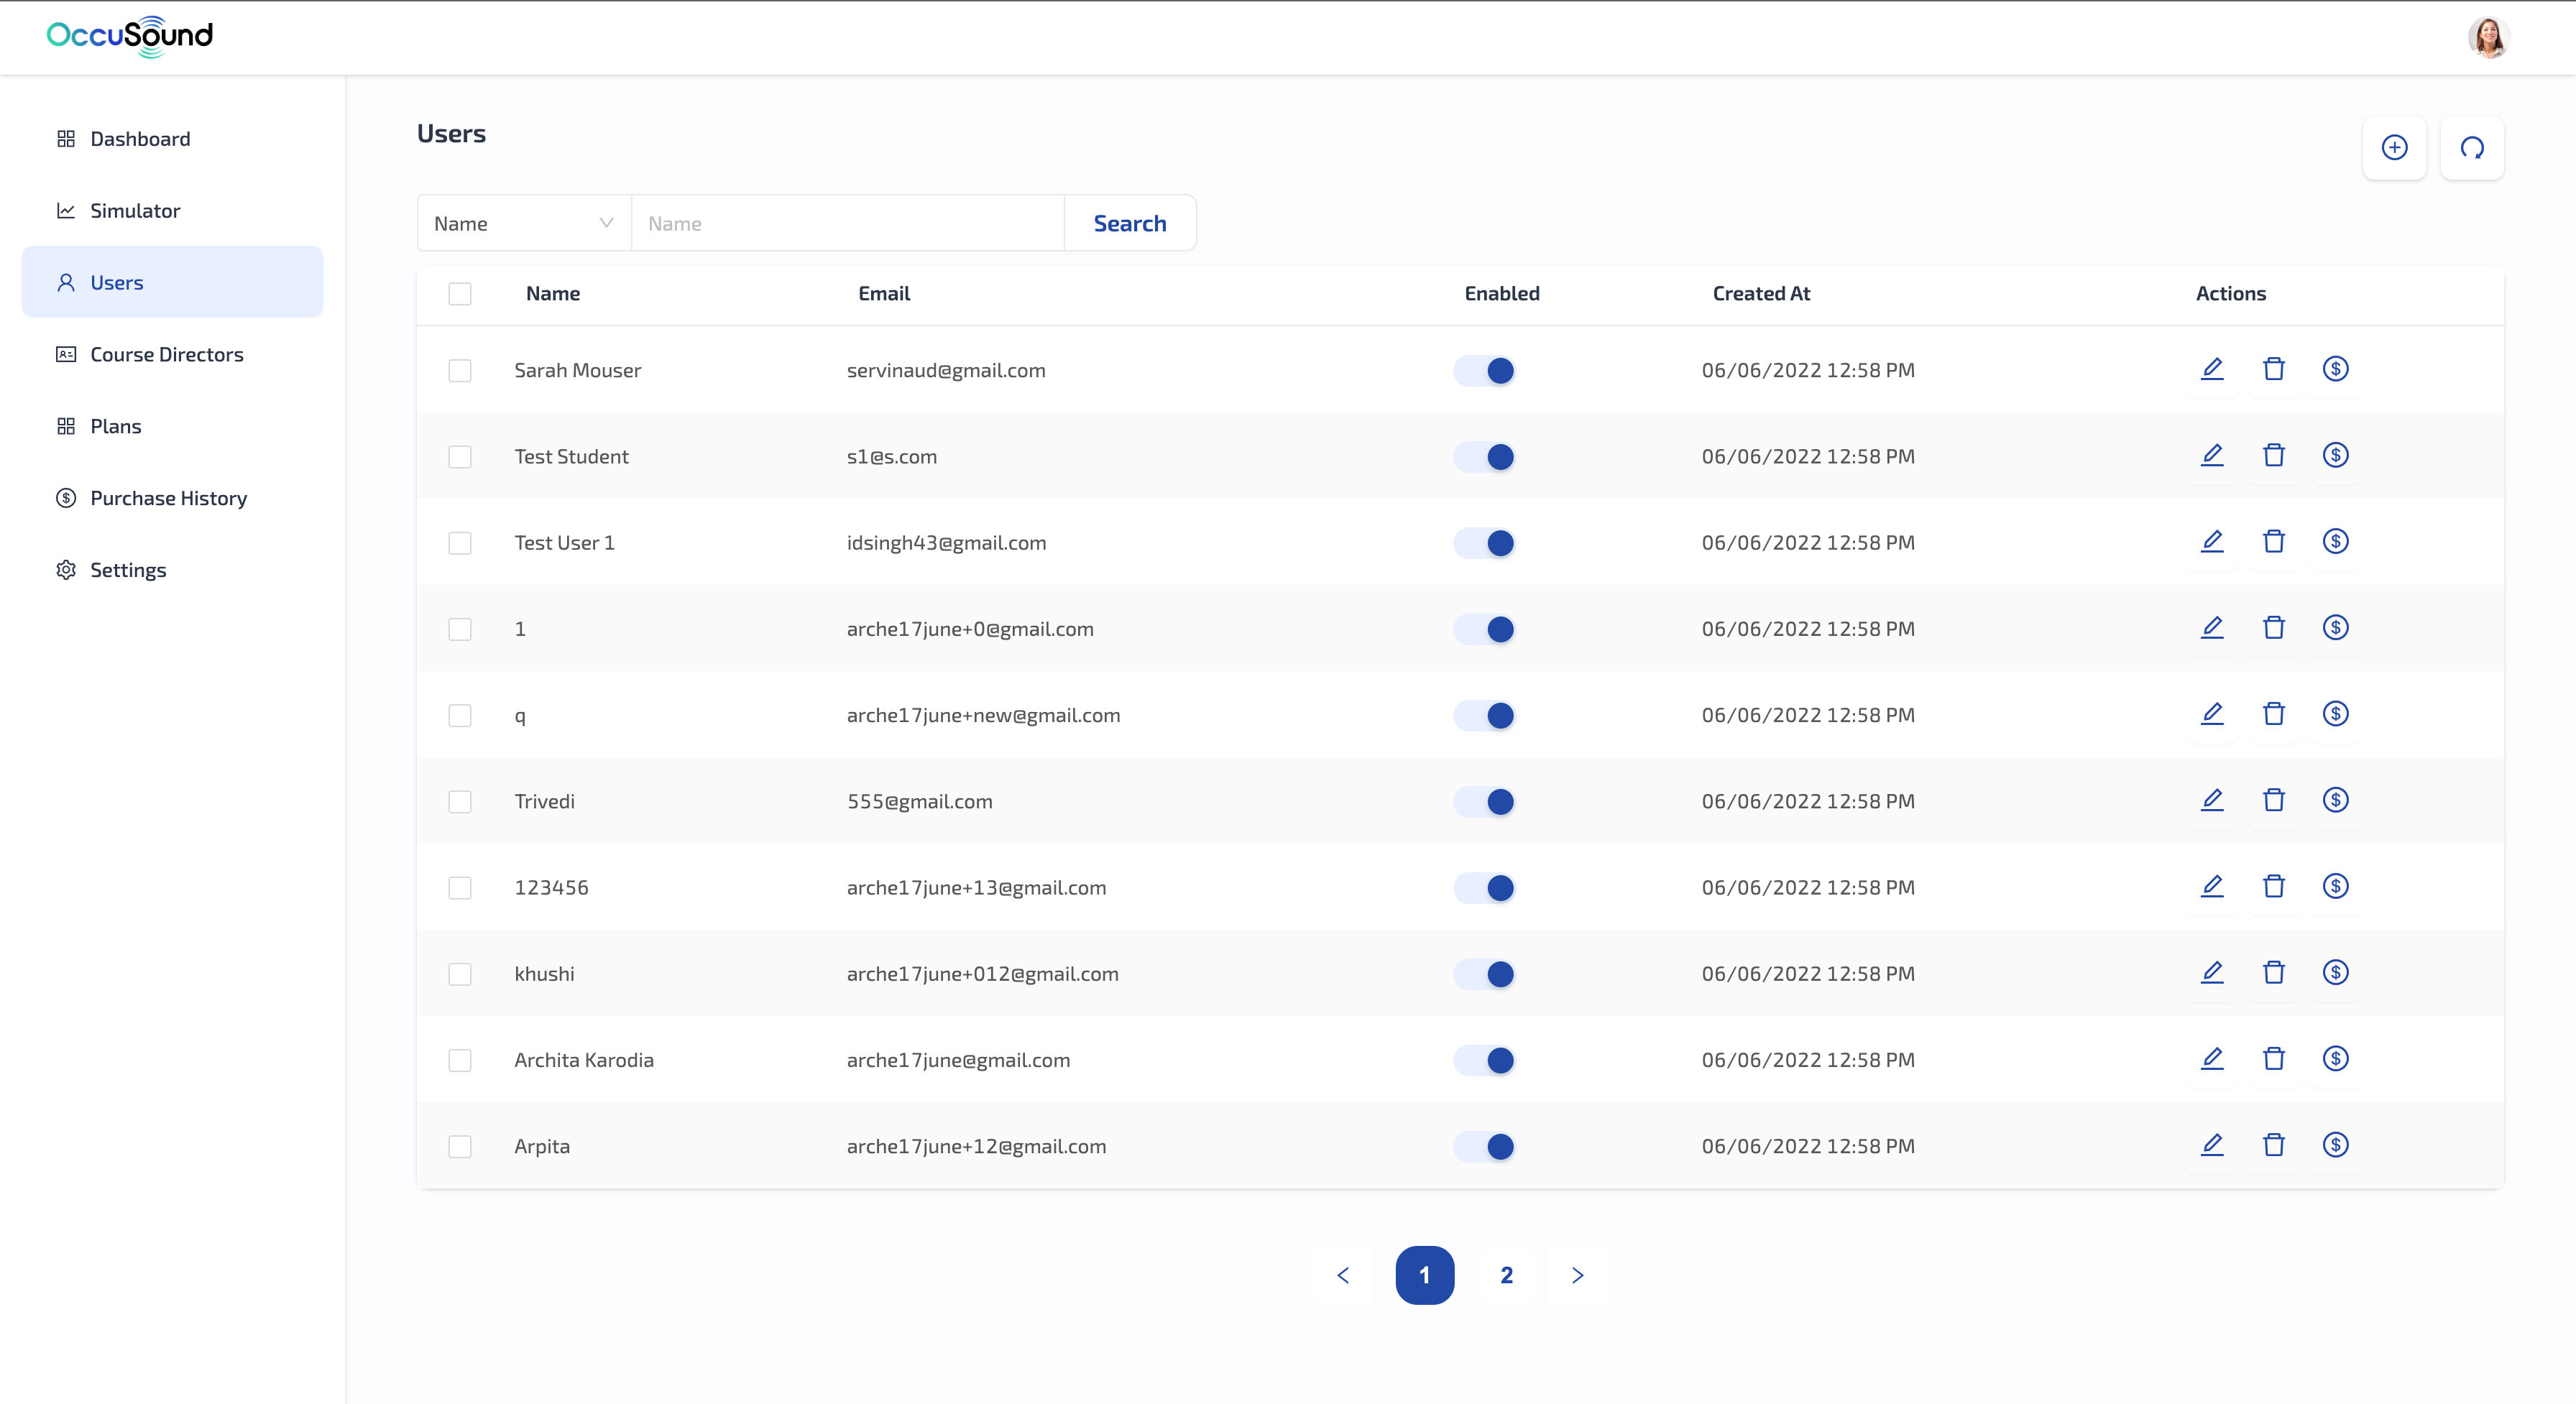Screen dimensions: 2576x1404
Task: Delete Trivedi user
Action: [2274, 800]
